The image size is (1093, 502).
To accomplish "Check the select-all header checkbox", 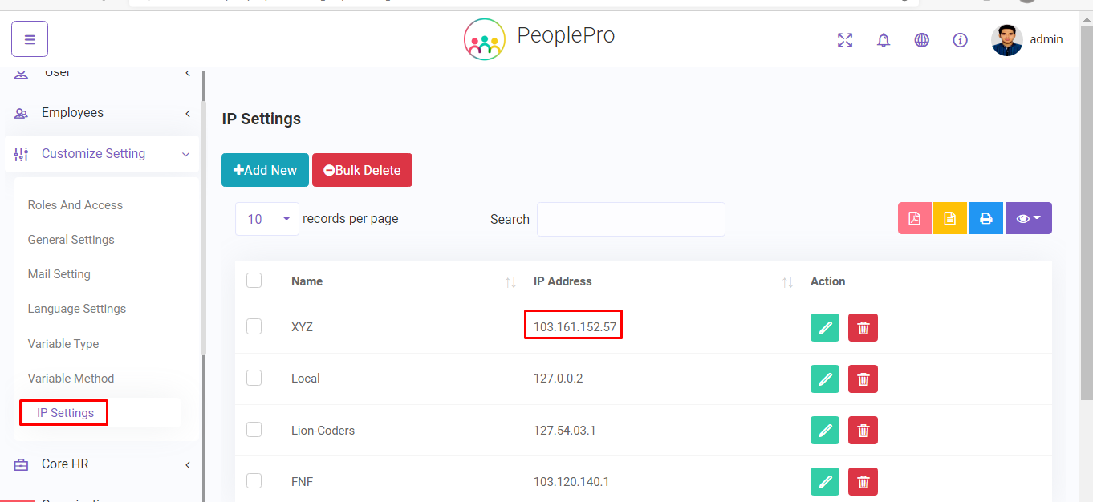I will 254,280.
